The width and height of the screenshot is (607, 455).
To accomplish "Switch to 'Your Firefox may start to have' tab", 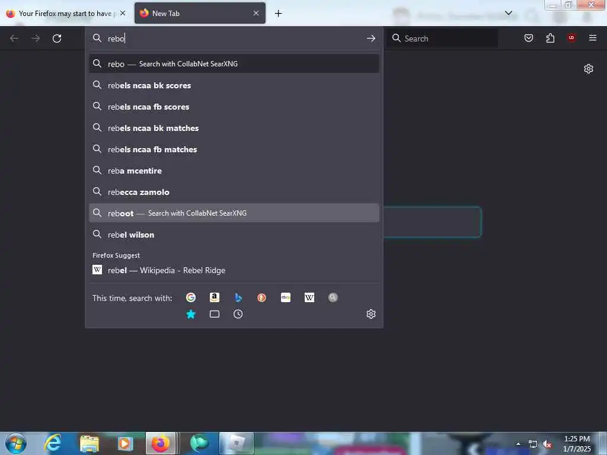I will (x=66, y=14).
